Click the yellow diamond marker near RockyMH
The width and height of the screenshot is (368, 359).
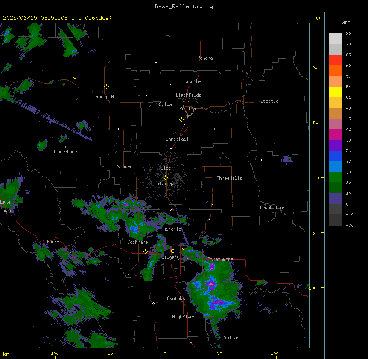click(x=107, y=87)
